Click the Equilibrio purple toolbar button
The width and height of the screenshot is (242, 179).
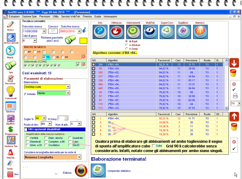[x=184, y=32]
